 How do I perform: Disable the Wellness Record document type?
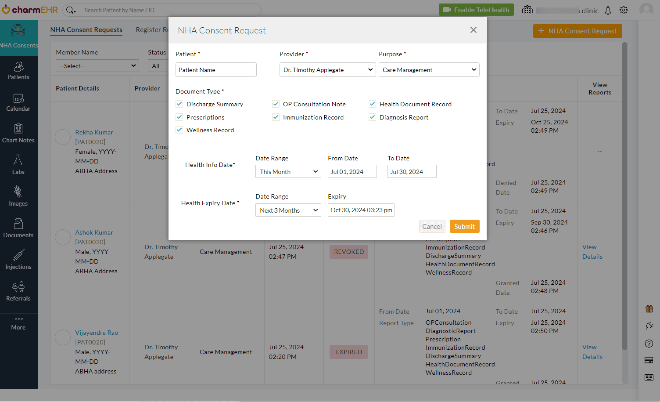pyautogui.click(x=179, y=130)
